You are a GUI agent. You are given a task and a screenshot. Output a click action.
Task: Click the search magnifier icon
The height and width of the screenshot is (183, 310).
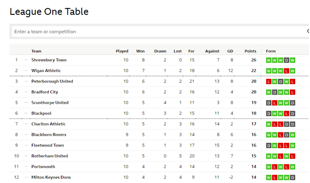308,31
